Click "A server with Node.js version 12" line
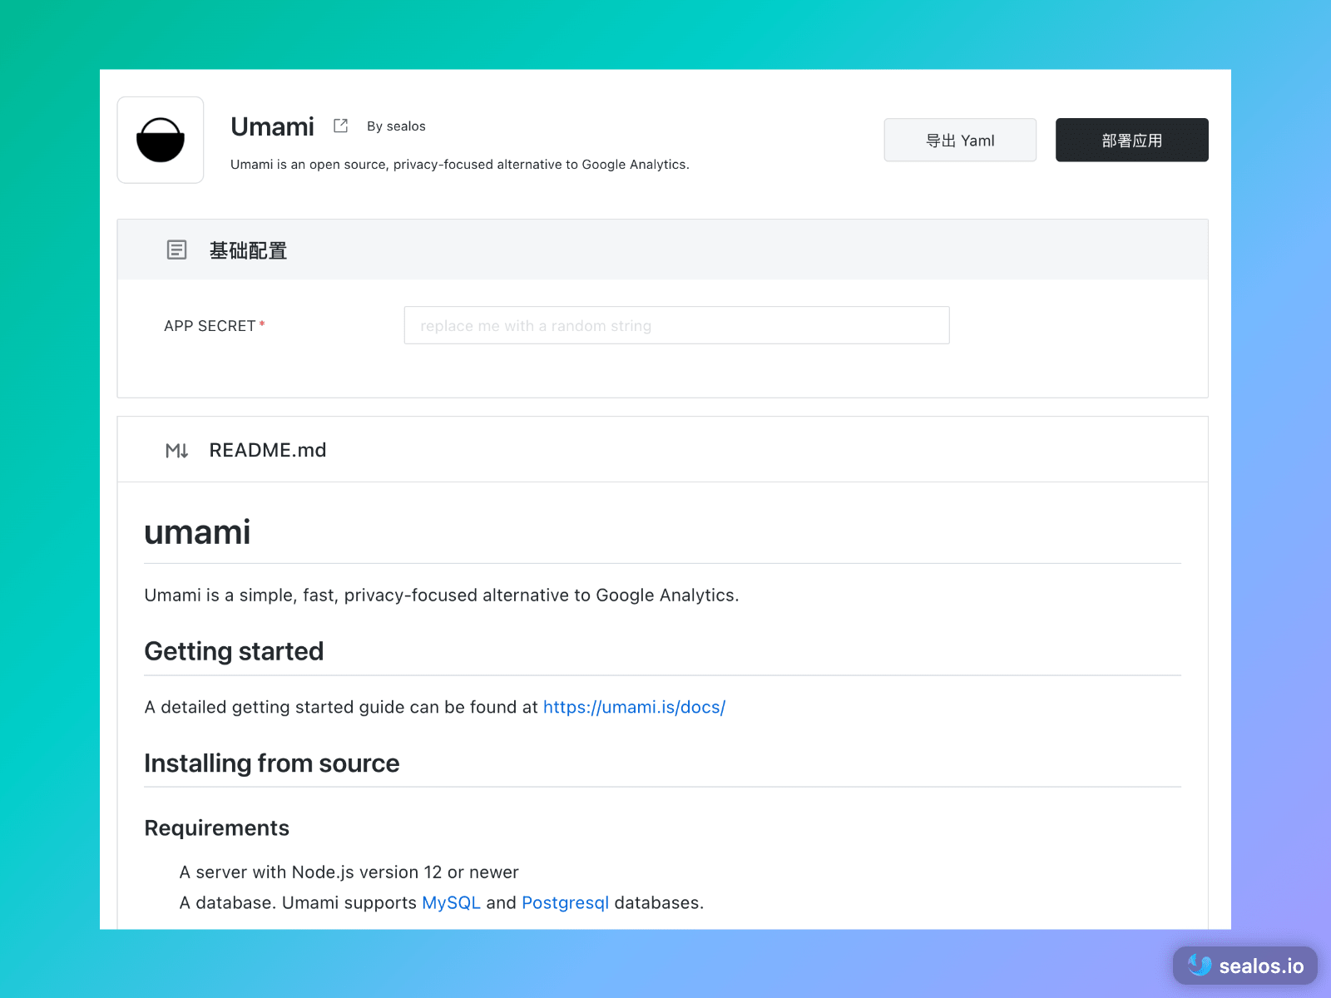Viewport: 1331px width, 998px height. (x=349, y=872)
